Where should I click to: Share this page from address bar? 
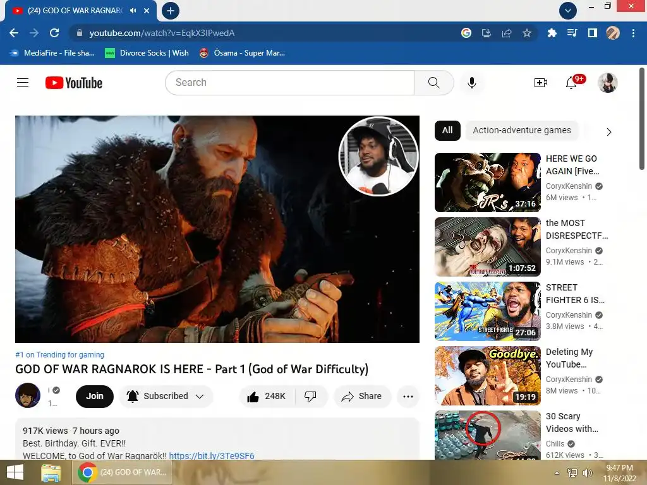(507, 33)
